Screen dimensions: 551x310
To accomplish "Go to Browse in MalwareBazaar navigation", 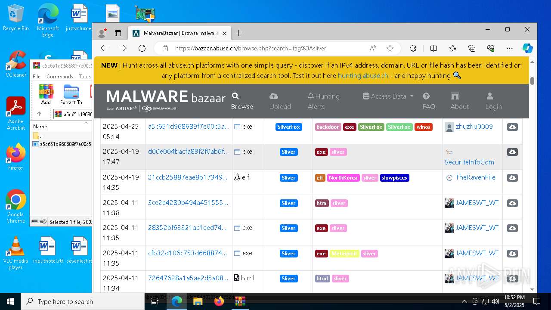I will (x=242, y=101).
